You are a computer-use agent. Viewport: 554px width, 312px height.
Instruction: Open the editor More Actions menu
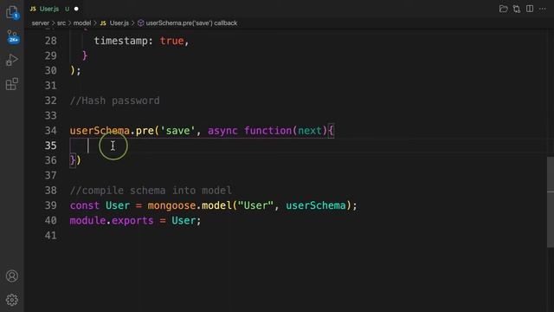[x=543, y=9]
